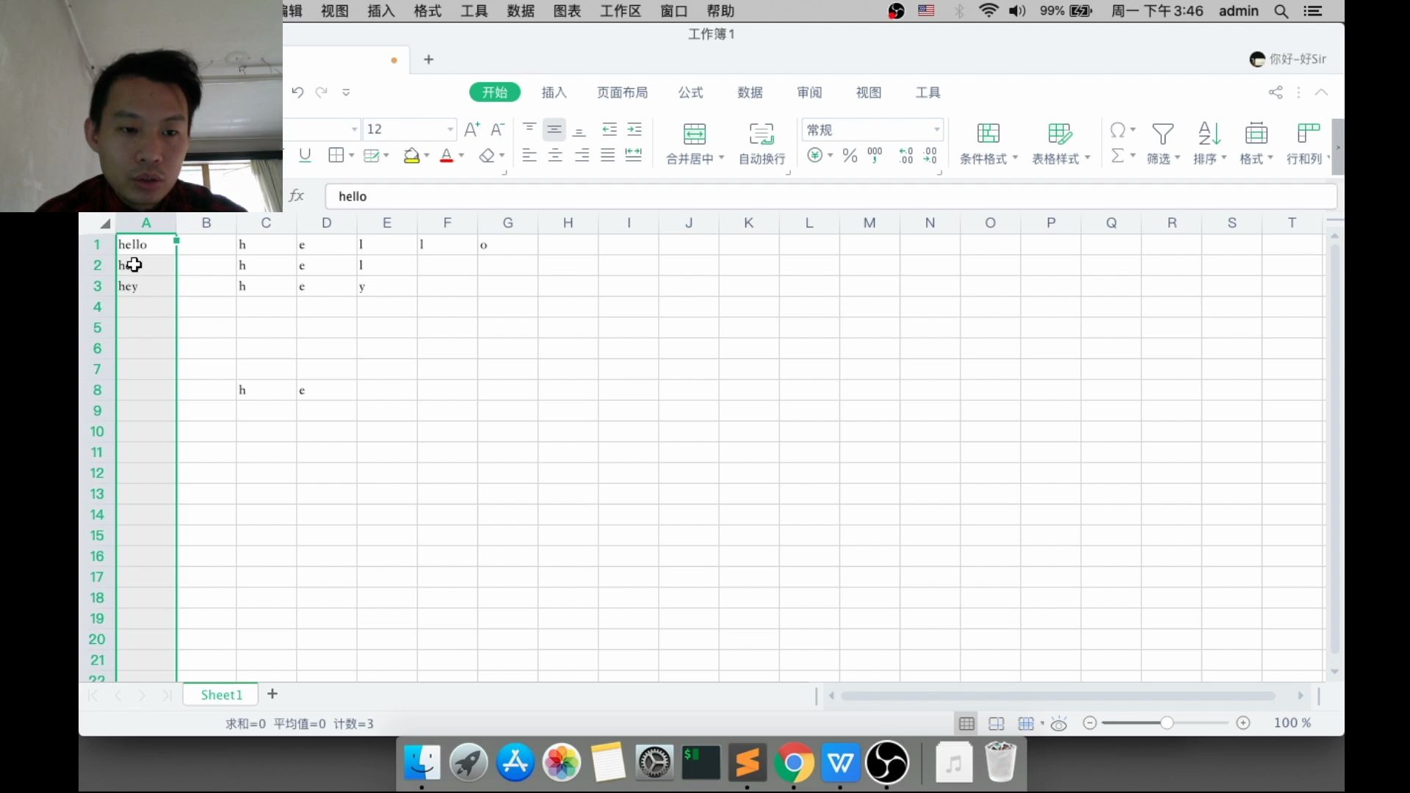This screenshot has height=793, width=1410.
Task: Click the share icon at top right
Action: 1276,93
